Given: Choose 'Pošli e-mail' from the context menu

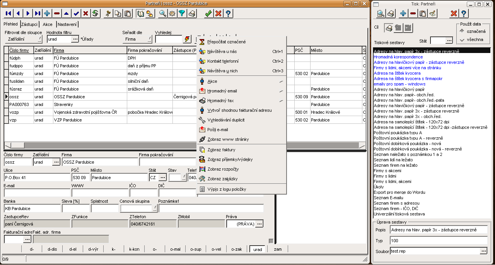Looking at the screenshot, I should click(218, 130).
